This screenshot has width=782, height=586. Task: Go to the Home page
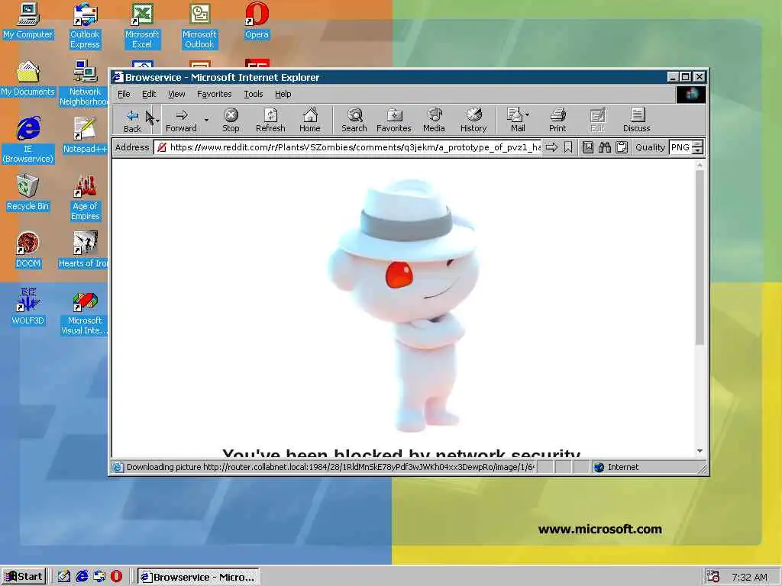(310, 120)
